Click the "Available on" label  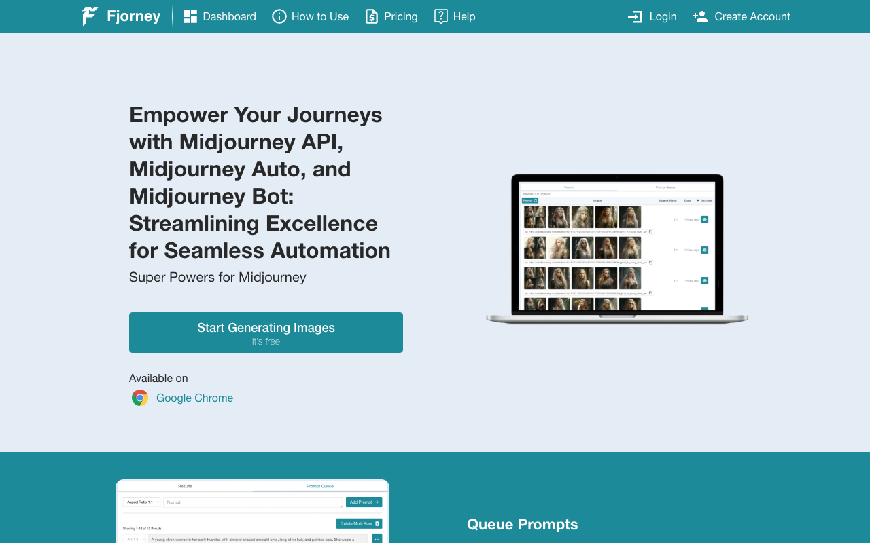click(x=158, y=378)
